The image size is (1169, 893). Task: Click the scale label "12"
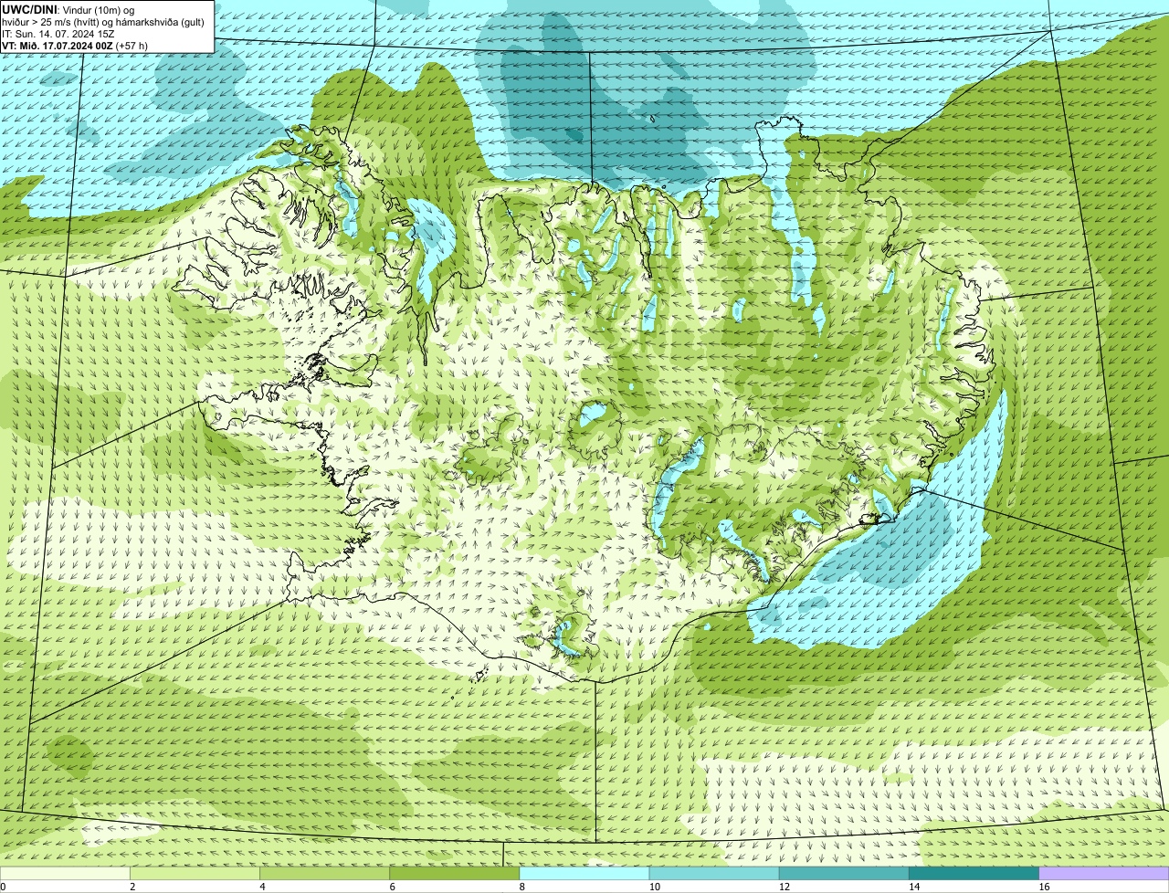tap(784, 887)
